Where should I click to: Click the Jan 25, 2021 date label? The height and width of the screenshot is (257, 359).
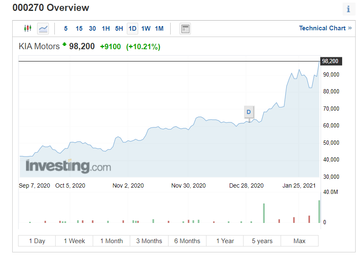(299, 185)
